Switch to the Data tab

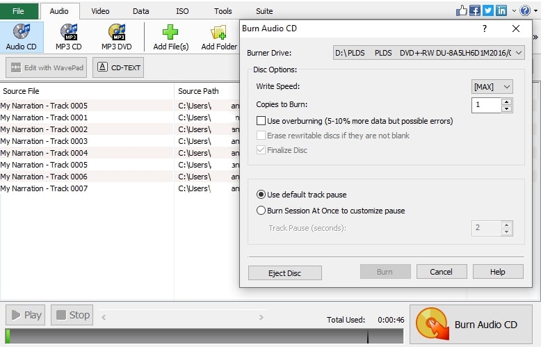coord(141,11)
